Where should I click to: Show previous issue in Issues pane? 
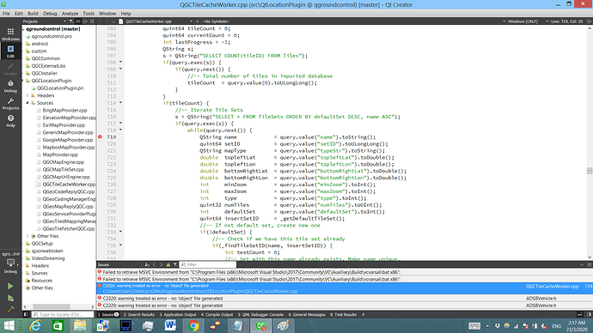point(155,264)
